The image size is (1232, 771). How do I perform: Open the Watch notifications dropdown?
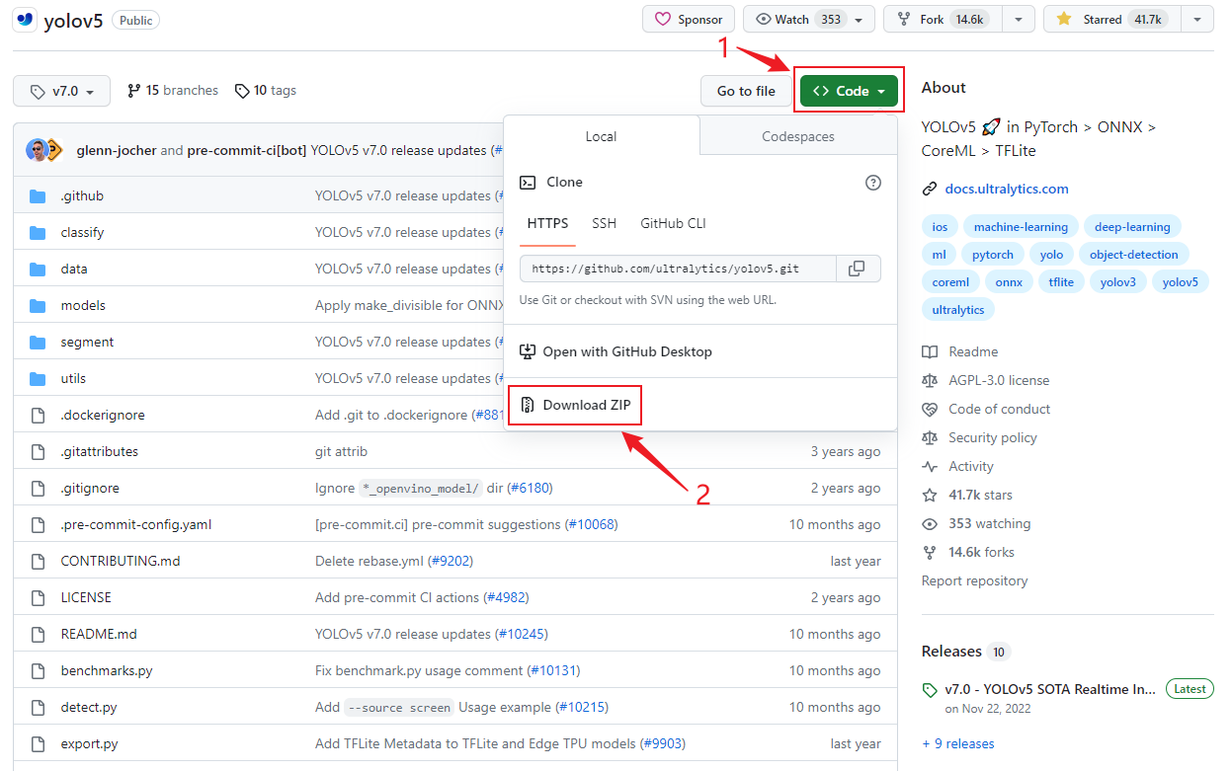(x=808, y=19)
